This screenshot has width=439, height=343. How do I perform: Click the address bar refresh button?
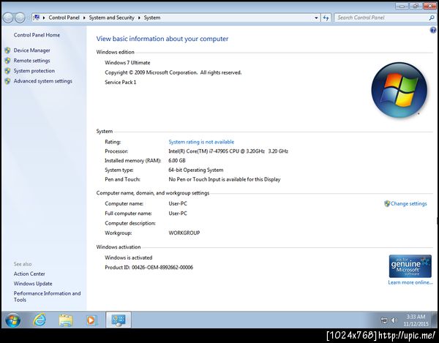pyautogui.click(x=326, y=18)
